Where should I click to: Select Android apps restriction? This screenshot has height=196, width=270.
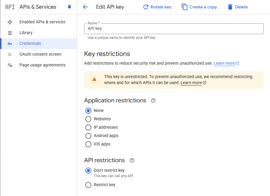(88, 136)
